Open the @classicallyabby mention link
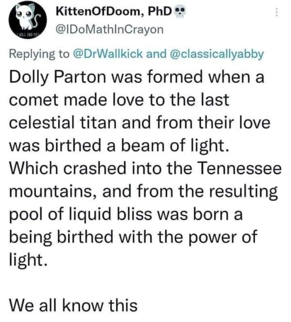 216,54
